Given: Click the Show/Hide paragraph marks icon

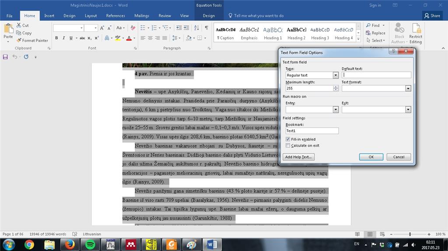Looking at the screenshot, I should click(x=206, y=28).
